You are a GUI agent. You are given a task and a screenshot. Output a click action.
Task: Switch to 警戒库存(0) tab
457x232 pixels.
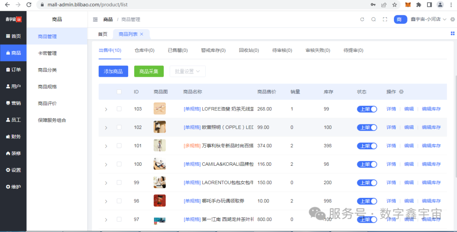pyautogui.click(x=213, y=51)
